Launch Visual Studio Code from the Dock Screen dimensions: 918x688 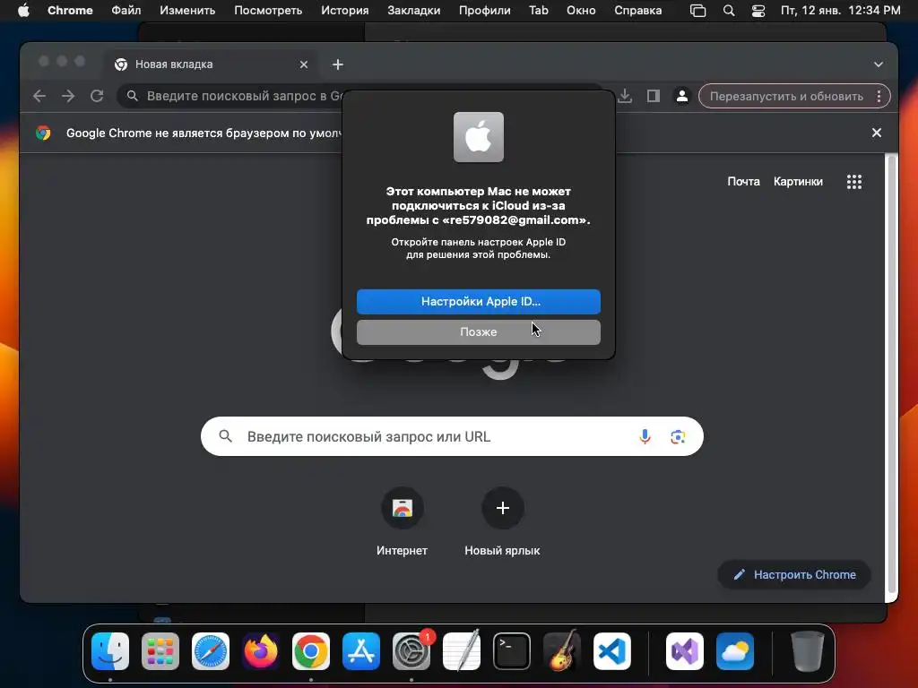[611, 651]
